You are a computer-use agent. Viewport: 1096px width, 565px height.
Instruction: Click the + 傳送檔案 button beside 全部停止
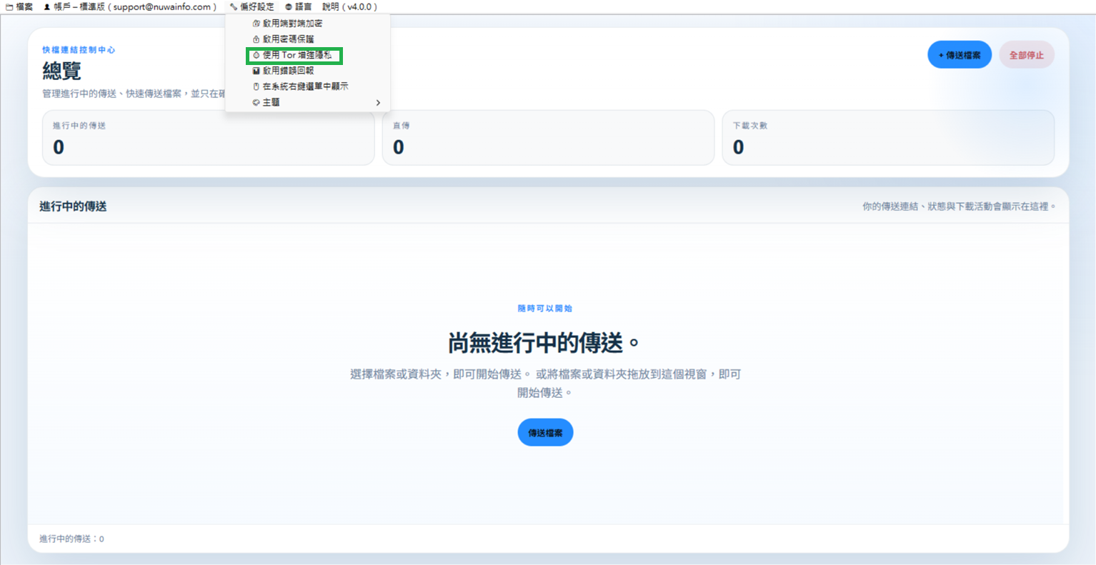click(960, 55)
